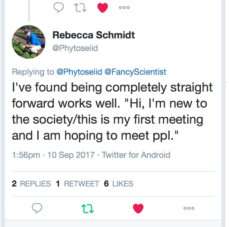Open the @Phytoseiid mention in Replying to
The image size is (229, 227).
click(79, 72)
